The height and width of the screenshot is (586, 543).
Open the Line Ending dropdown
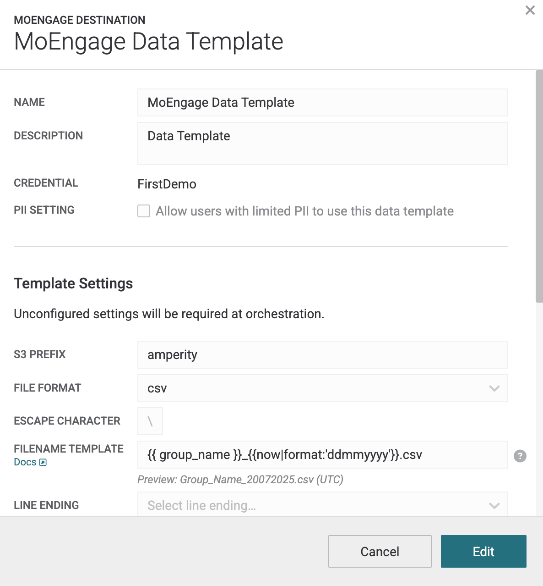pyautogui.click(x=323, y=505)
